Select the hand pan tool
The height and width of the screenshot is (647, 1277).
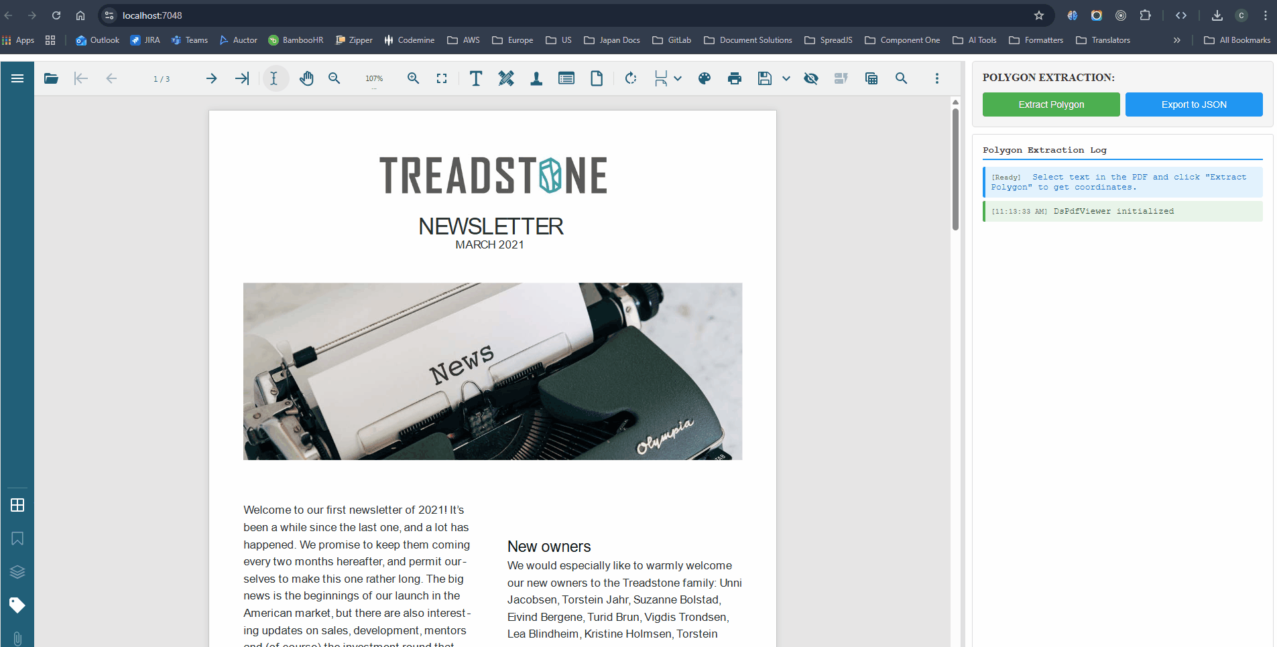click(306, 78)
